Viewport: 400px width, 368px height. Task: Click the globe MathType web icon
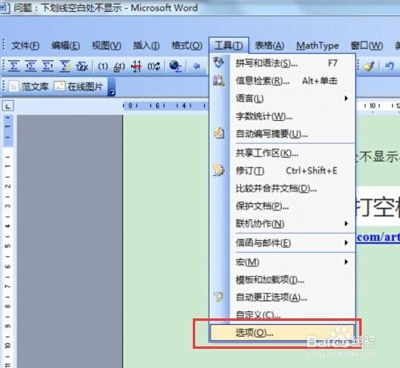click(x=175, y=66)
